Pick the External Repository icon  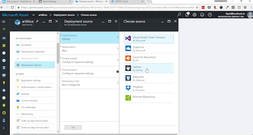pyautogui.click(x=128, y=98)
